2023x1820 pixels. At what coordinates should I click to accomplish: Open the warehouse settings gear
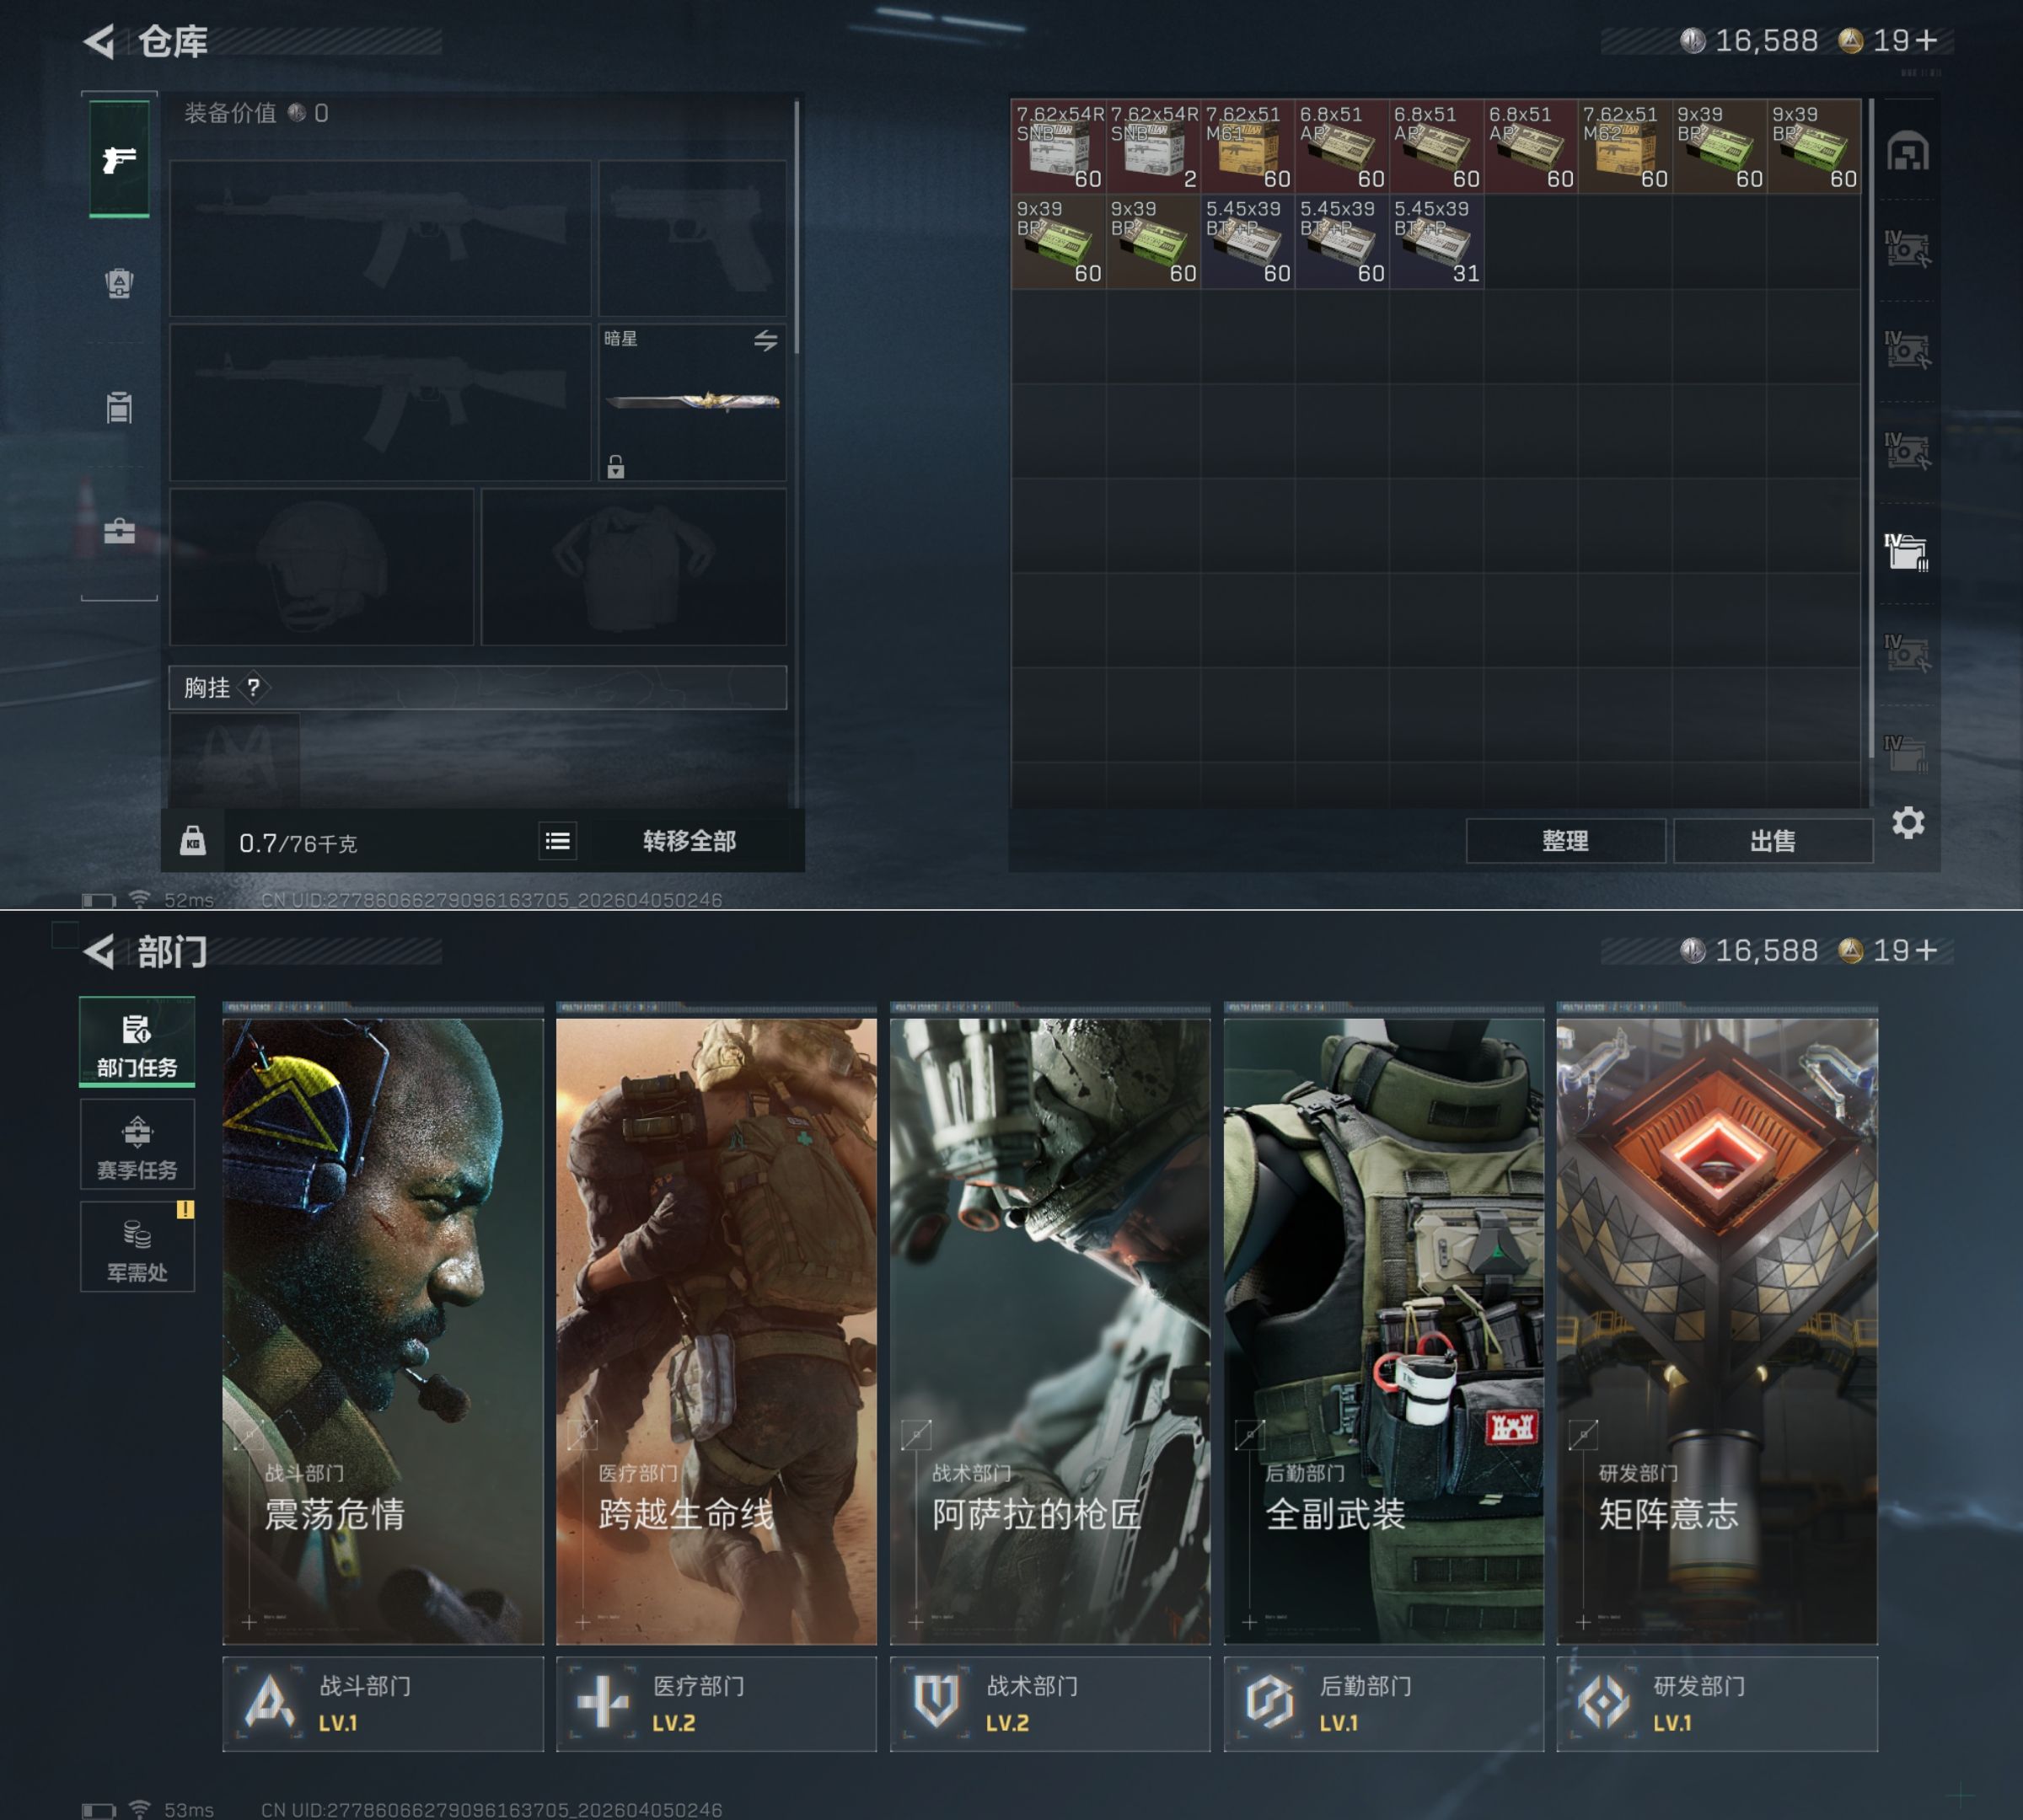click(x=1907, y=823)
